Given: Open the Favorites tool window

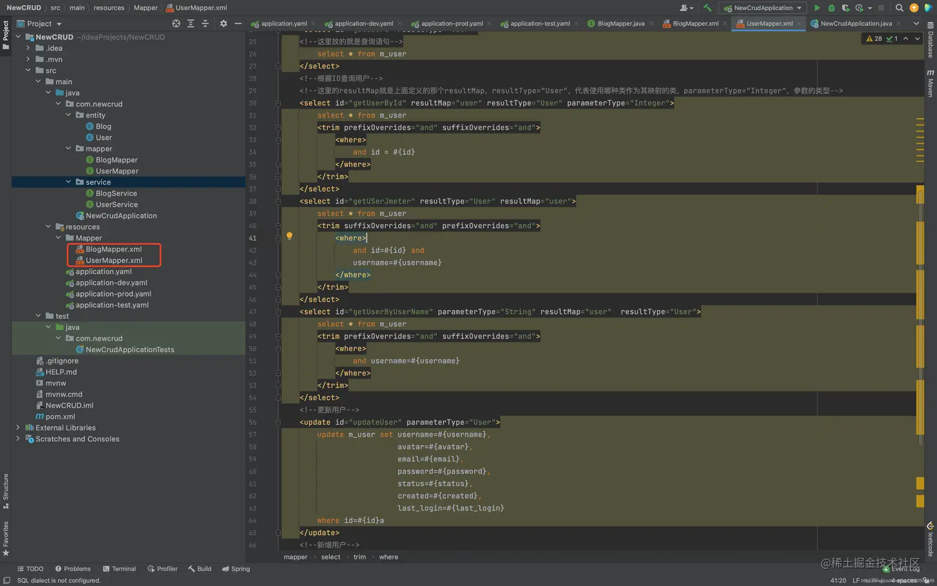Looking at the screenshot, I should click(x=6, y=538).
